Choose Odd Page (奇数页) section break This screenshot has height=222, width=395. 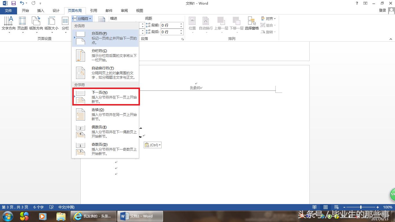(x=105, y=149)
